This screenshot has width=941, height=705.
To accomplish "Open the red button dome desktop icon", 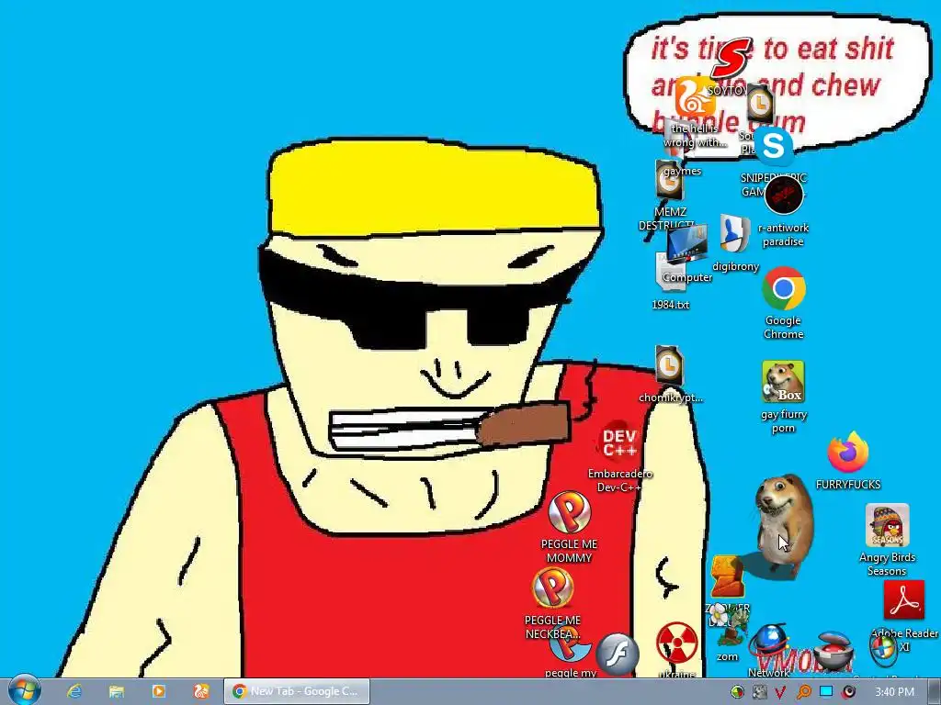I will (834, 651).
